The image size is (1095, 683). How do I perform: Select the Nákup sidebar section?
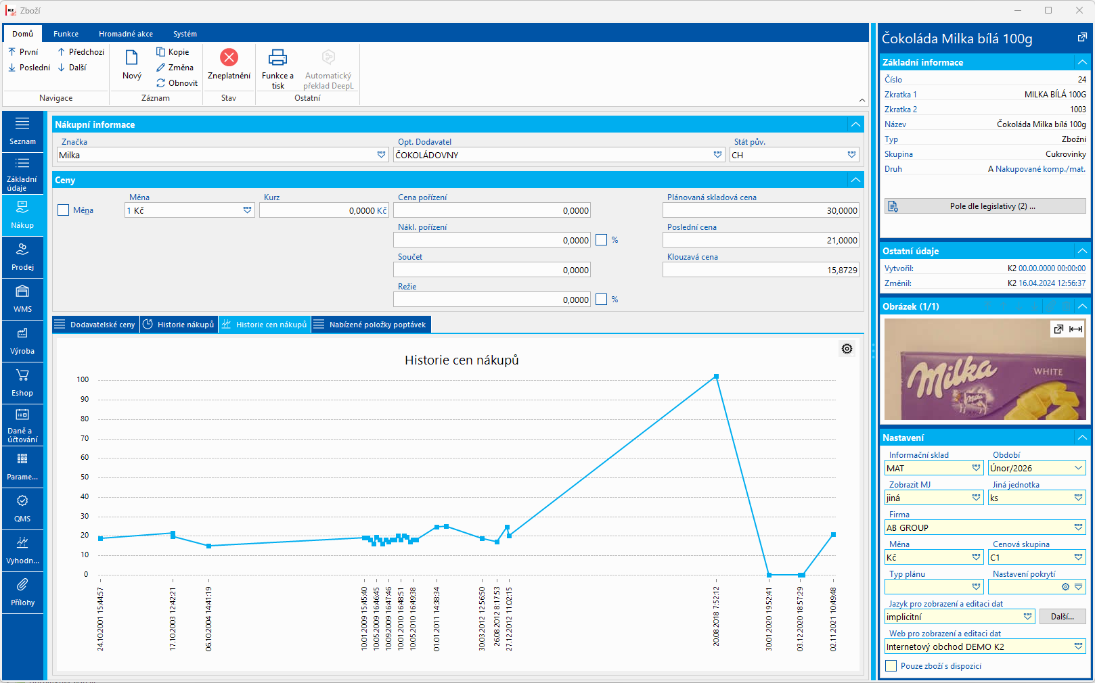(x=22, y=215)
